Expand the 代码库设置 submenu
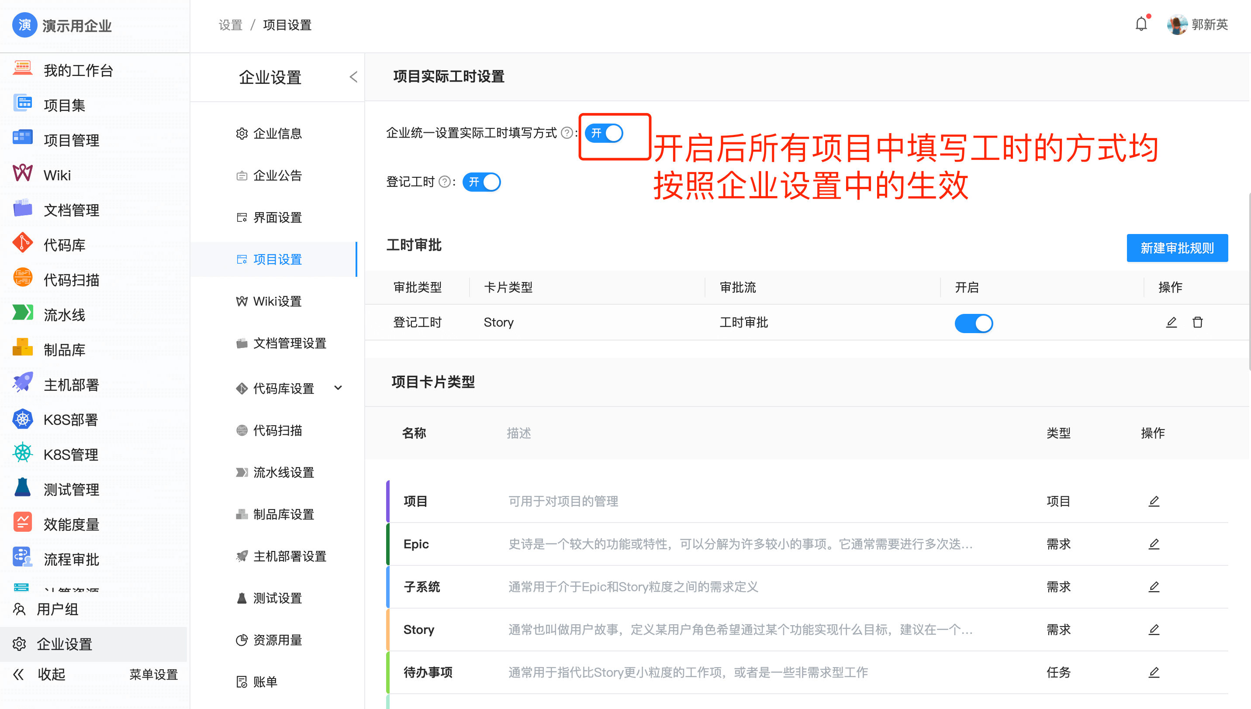The height and width of the screenshot is (709, 1251). click(338, 388)
